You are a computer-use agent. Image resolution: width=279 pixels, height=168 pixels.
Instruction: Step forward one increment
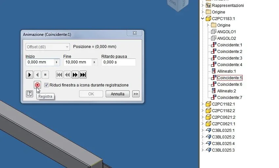[x=75, y=75]
